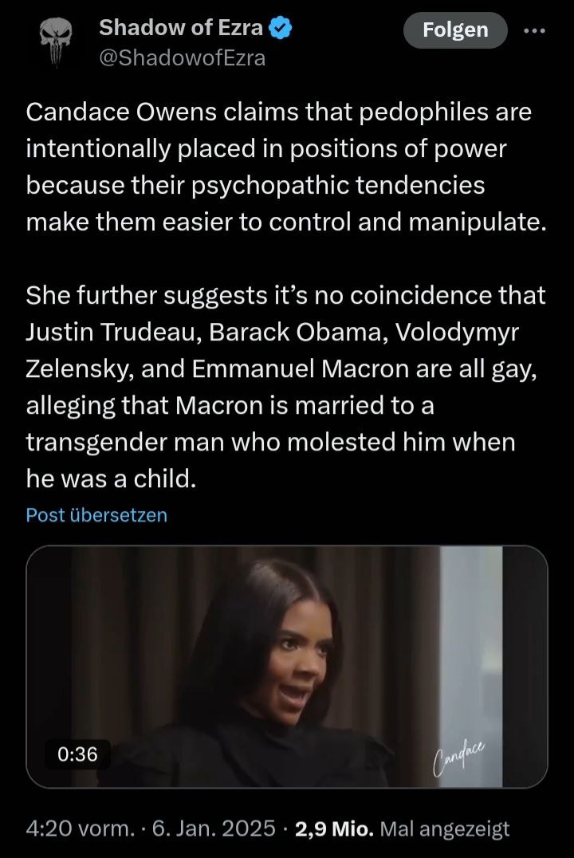574x858 pixels.
Task: Play the embedded Candace video
Action: click(x=287, y=667)
